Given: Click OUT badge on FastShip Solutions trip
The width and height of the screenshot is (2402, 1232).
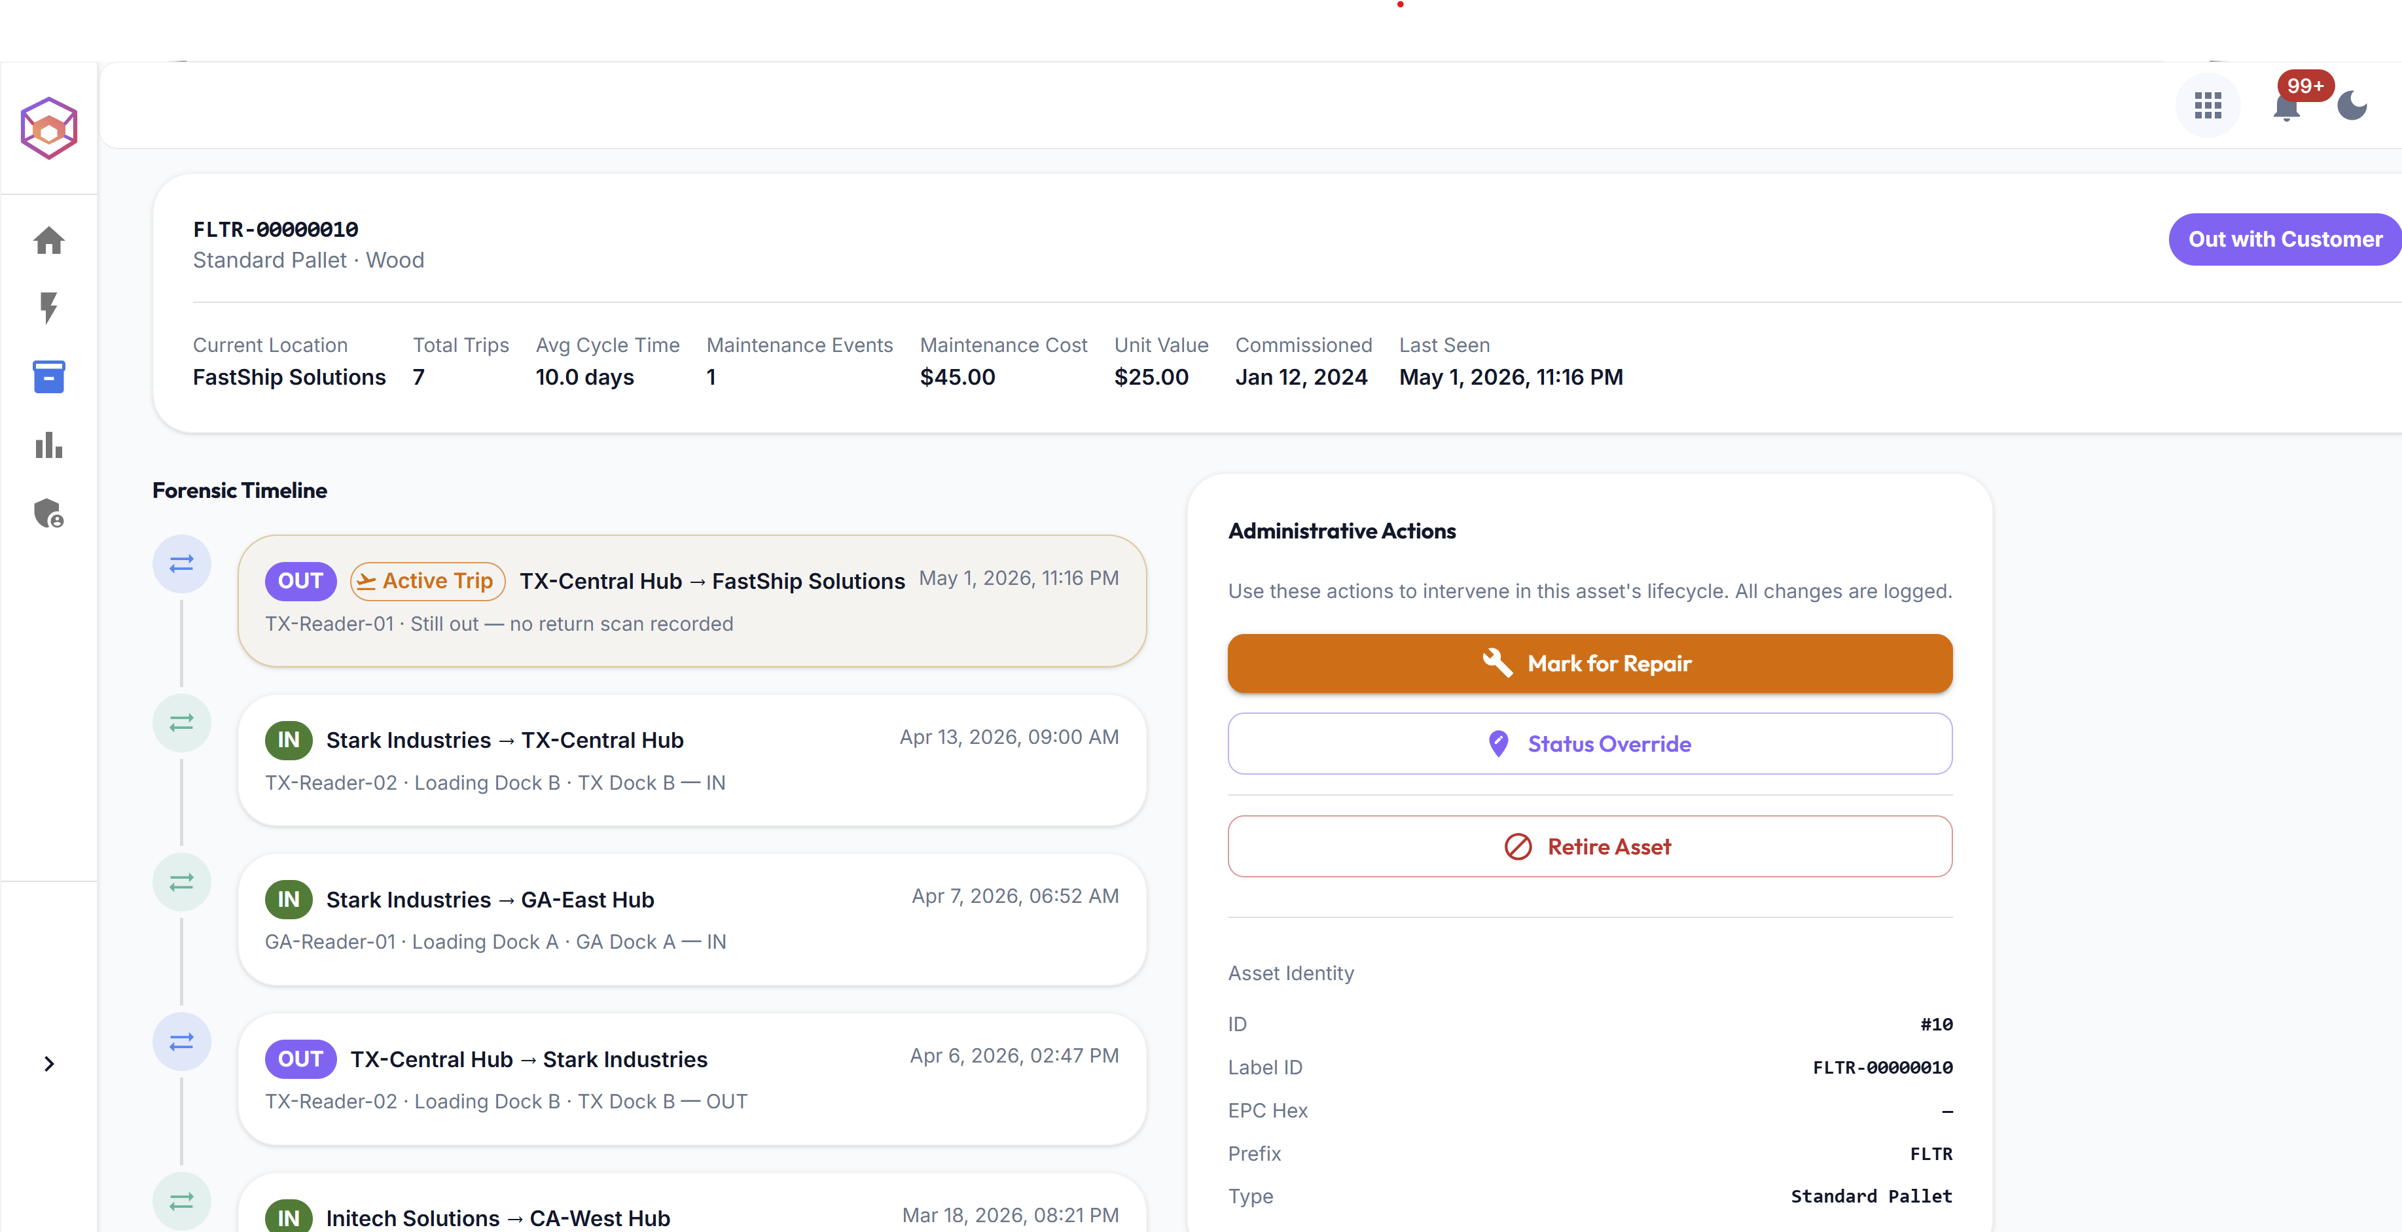Looking at the screenshot, I should click(x=300, y=580).
